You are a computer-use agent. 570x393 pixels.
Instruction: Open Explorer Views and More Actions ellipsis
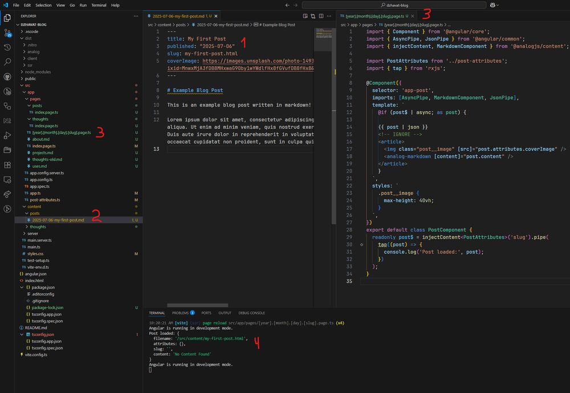[x=136, y=16]
